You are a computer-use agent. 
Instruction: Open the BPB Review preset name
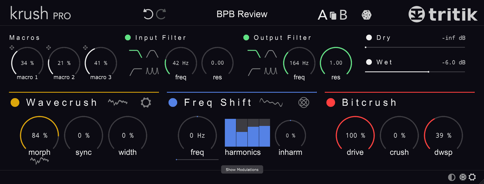(242, 14)
